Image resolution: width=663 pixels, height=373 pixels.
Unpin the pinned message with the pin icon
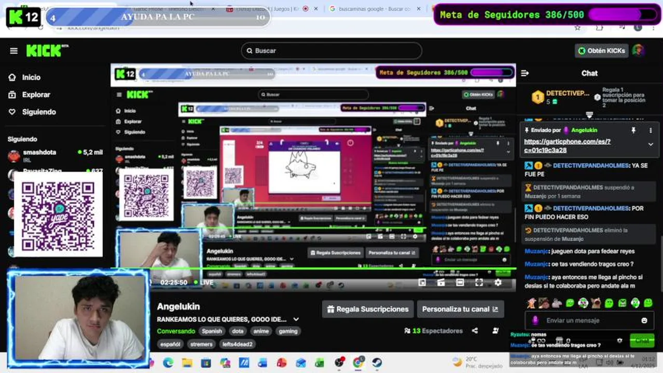[x=633, y=131]
